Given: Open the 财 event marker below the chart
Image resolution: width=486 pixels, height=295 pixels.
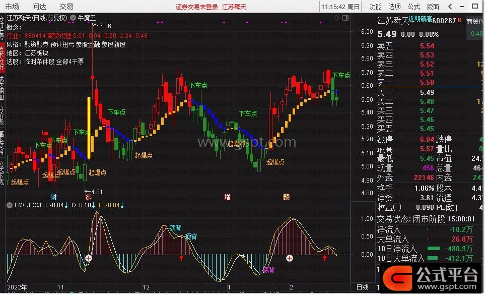Looking at the screenshot, I should 53,197.
